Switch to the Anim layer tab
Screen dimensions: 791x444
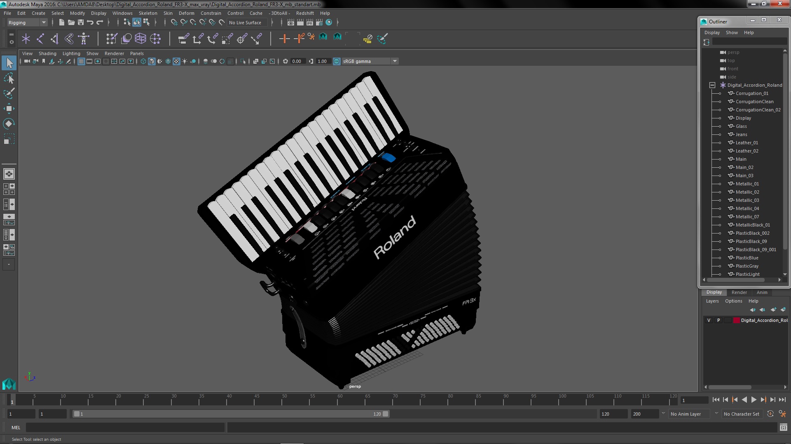[762, 292]
